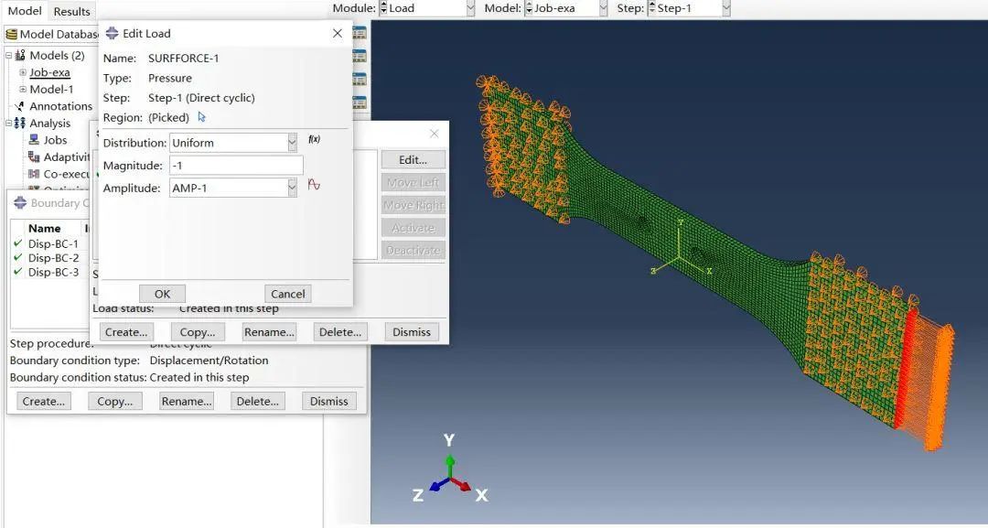Viewport: 988px width, 528px height.
Task: Click the create amplitude curve icon
Action: (314, 185)
